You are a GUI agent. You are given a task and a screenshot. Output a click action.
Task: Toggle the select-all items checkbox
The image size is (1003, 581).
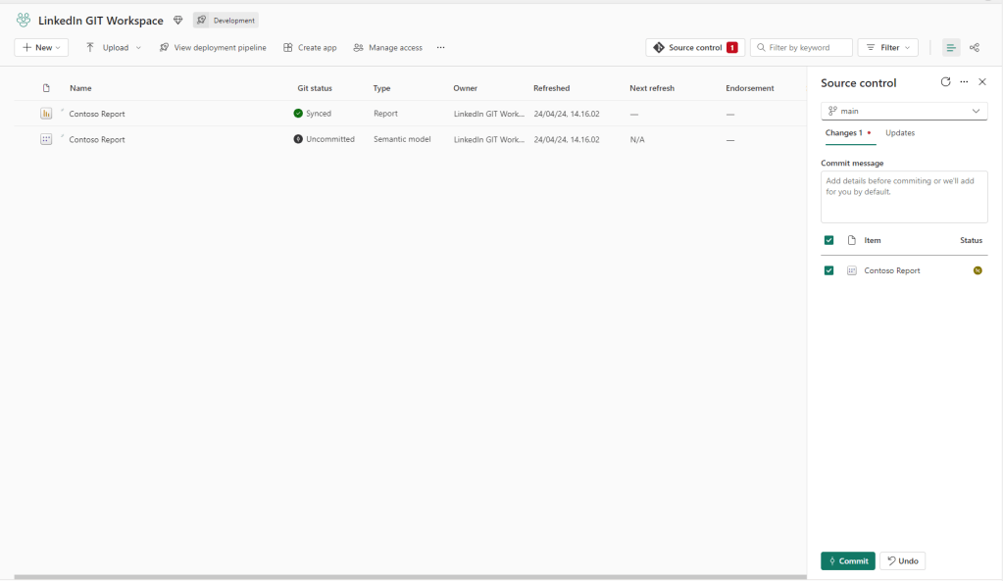829,240
